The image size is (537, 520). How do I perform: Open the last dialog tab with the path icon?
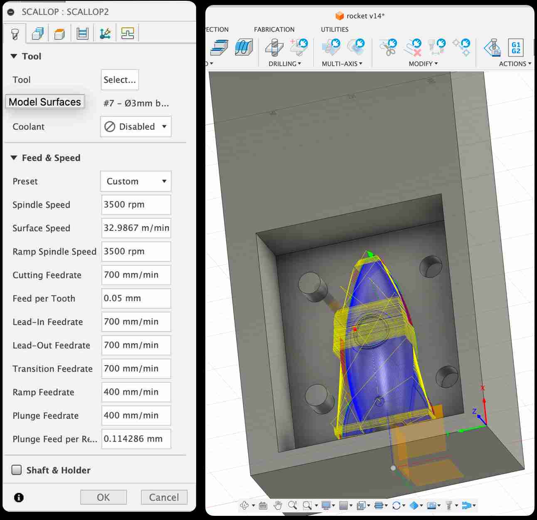click(x=127, y=33)
